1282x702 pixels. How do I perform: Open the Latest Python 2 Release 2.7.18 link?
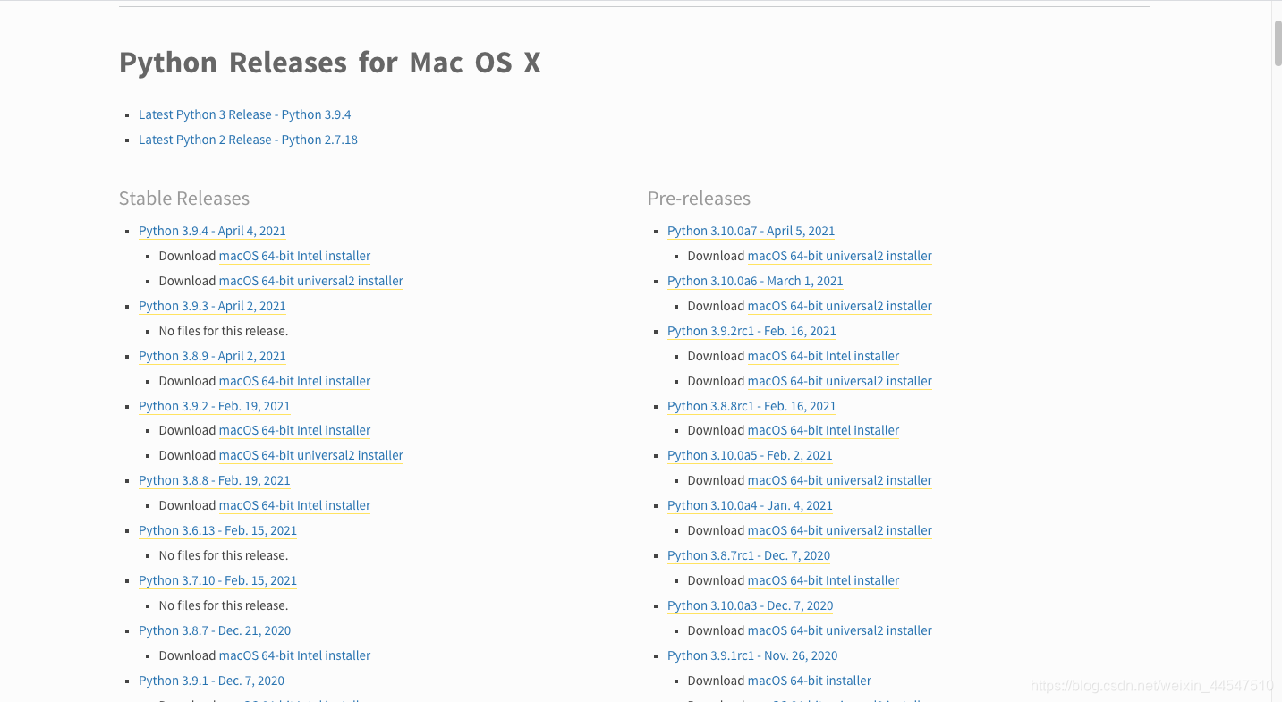248,140
